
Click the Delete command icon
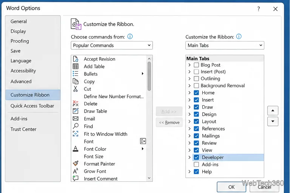click(x=76, y=104)
